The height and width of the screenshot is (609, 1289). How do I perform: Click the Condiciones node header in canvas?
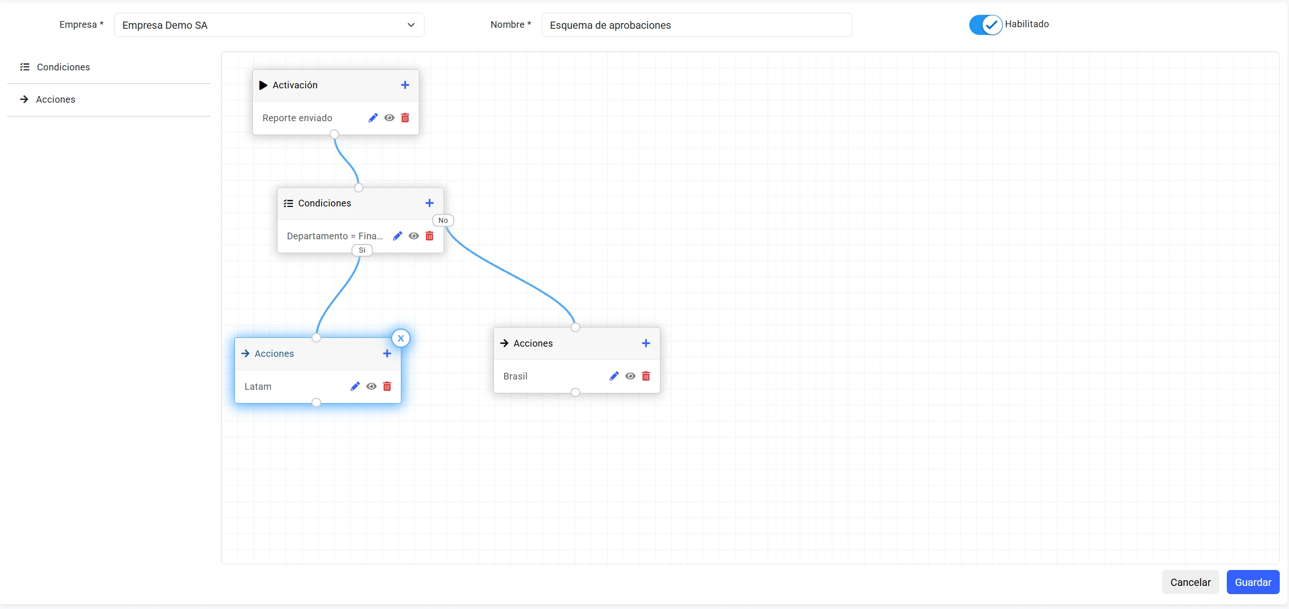[x=324, y=203]
